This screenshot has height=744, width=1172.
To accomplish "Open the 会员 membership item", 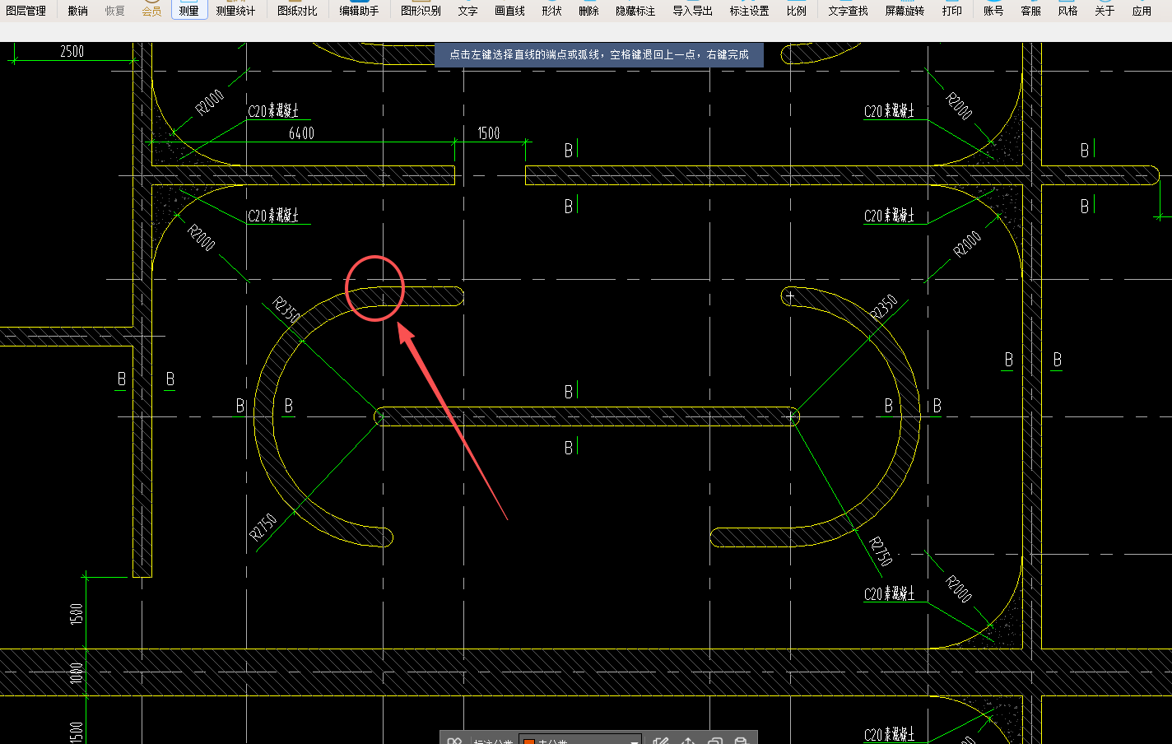I will [152, 11].
